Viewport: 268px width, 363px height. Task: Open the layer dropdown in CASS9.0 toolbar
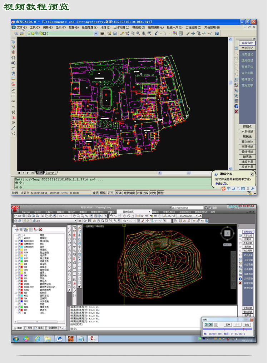point(96,34)
